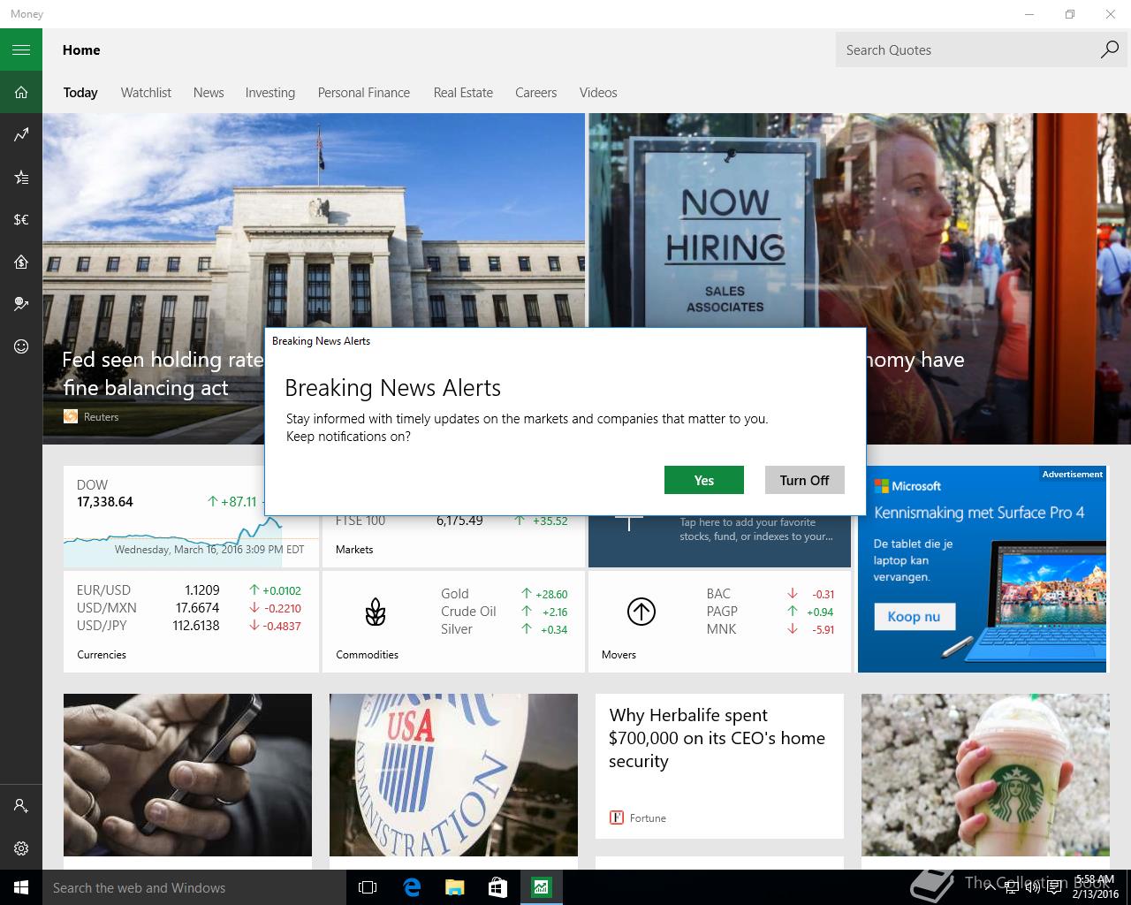Open the Fed holding rates headline

pos(163,373)
